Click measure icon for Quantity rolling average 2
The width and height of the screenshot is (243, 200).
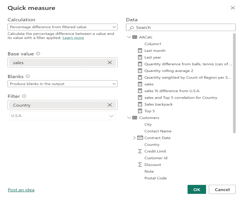pos(140,71)
